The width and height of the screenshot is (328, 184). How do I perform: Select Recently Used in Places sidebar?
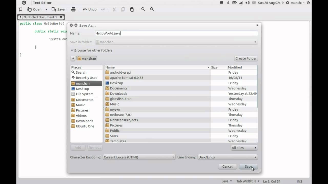86,78
